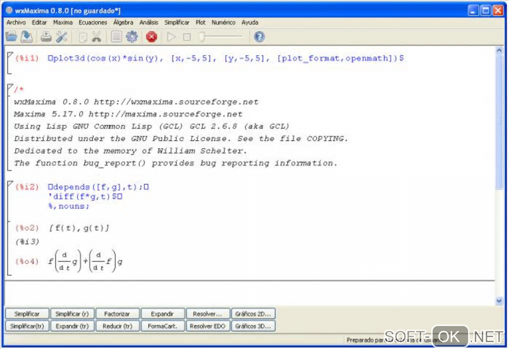Open the Editar menu
This screenshot has width=509, height=349.
pyautogui.click(x=39, y=22)
